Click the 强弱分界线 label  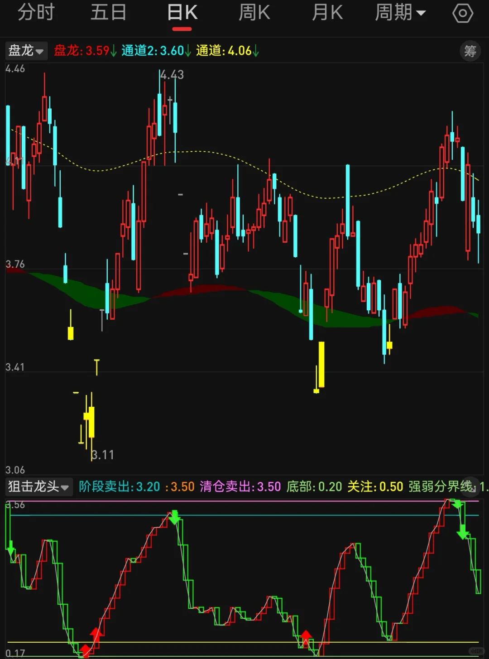(x=441, y=487)
